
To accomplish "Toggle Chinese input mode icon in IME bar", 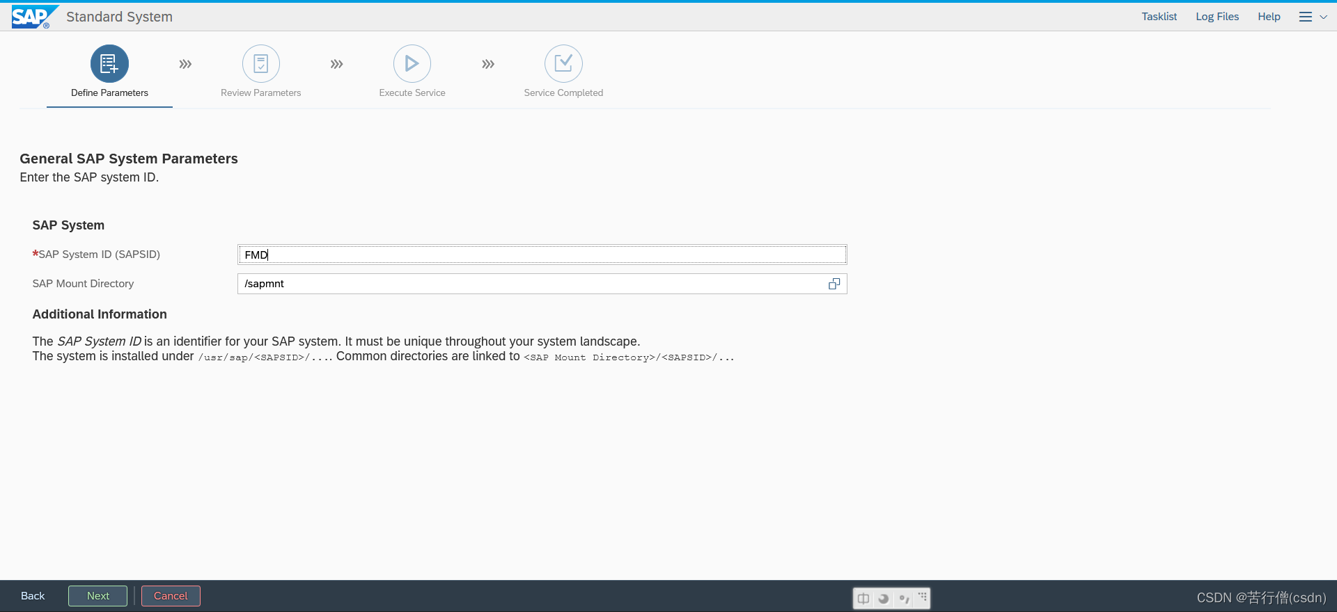I will (863, 599).
